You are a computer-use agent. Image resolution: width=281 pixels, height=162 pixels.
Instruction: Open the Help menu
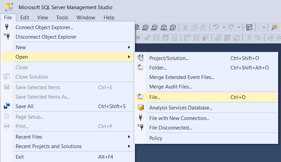109,17
